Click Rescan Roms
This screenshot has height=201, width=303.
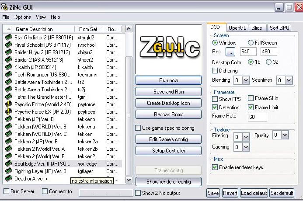[x=168, y=114]
